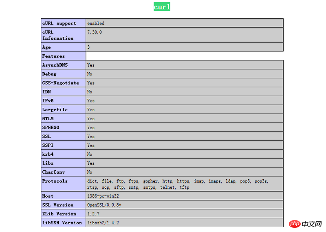Viewport: 326px width, 232px height.
Task: Click the pop3s protocol entry
Action: click(261, 181)
